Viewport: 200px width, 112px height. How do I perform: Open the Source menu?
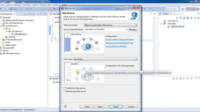click(9, 5)
